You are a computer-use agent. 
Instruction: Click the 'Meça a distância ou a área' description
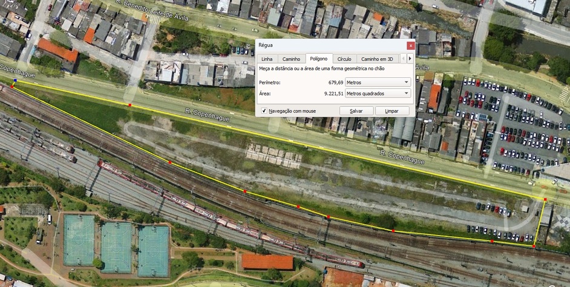tap(321, 68)
